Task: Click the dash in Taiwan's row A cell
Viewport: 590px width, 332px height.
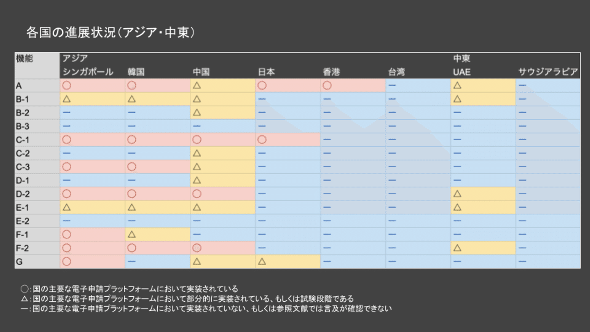Action: point(392,86)
